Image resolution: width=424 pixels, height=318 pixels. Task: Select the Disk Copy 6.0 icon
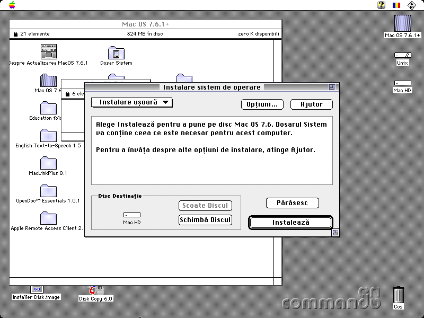[96, 290]
